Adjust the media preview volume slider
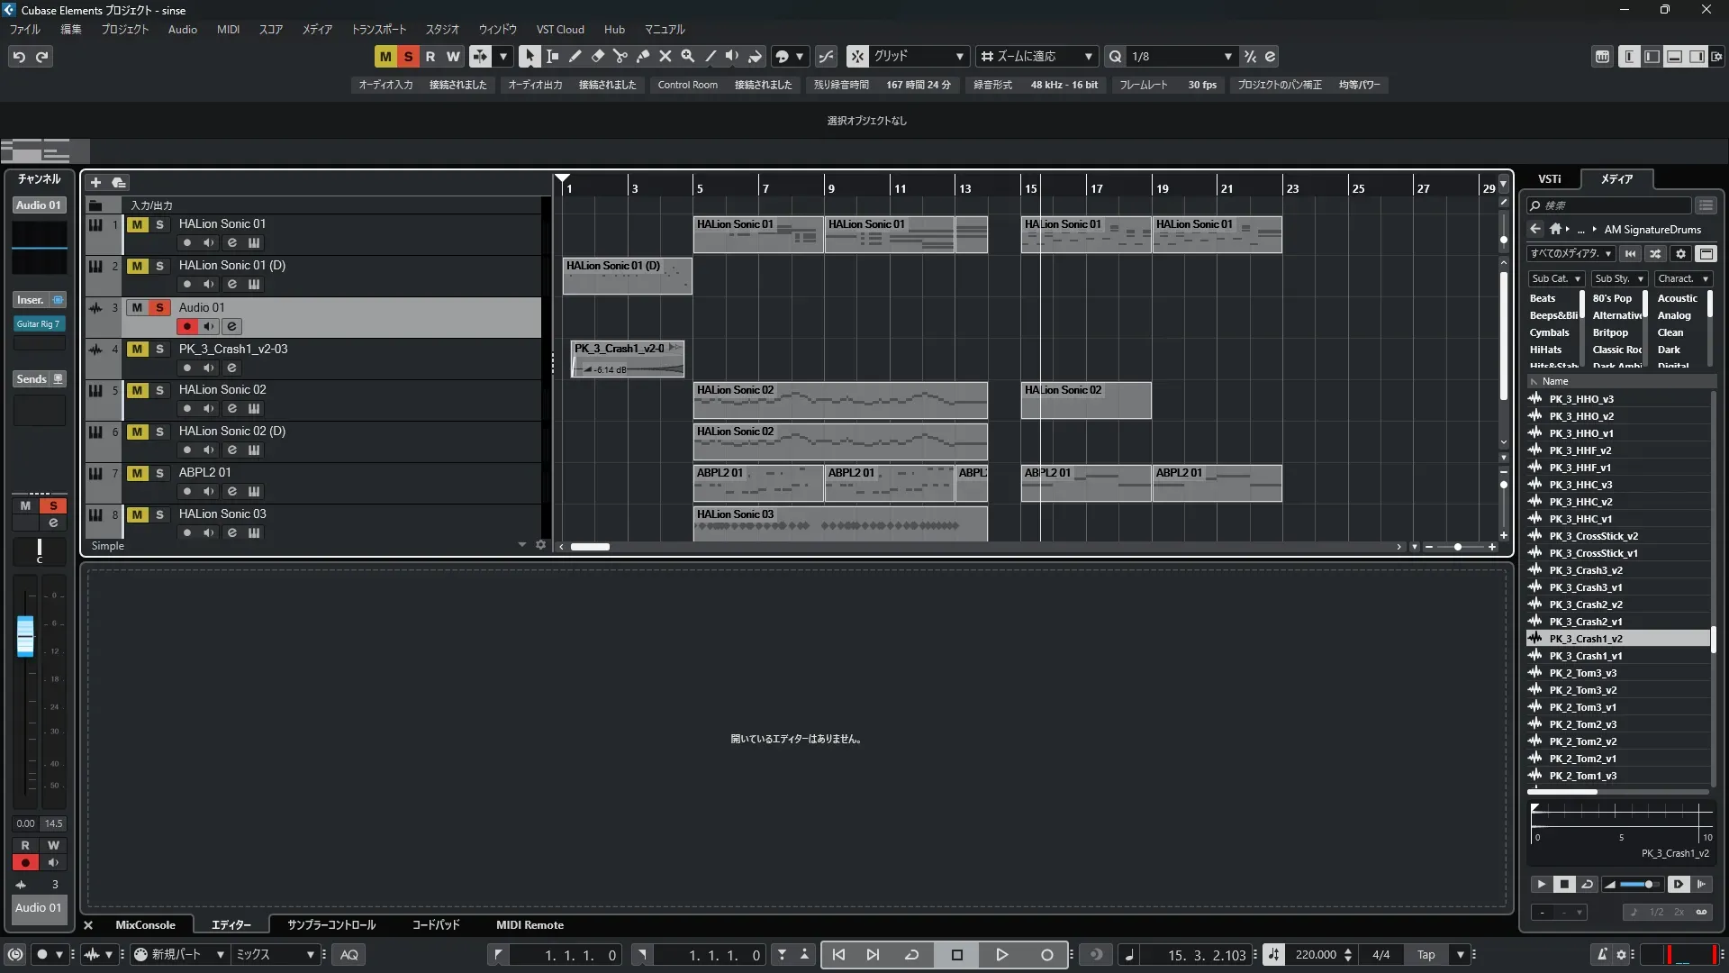This screenshot has width=1729, height=973. tap(1639, 885)
